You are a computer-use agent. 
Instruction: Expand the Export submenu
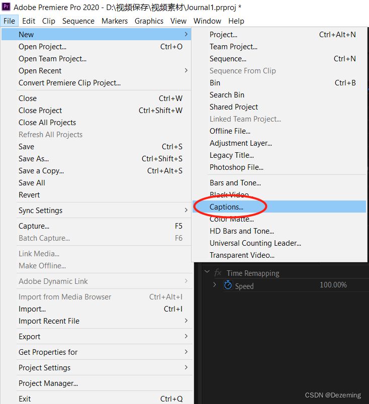point(186,336)
